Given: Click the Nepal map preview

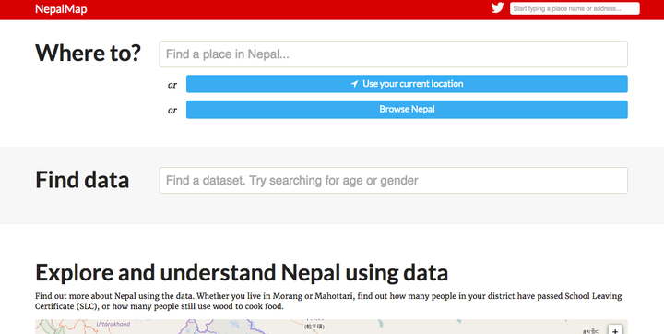Looking at the screenshot, I should 331,327.
